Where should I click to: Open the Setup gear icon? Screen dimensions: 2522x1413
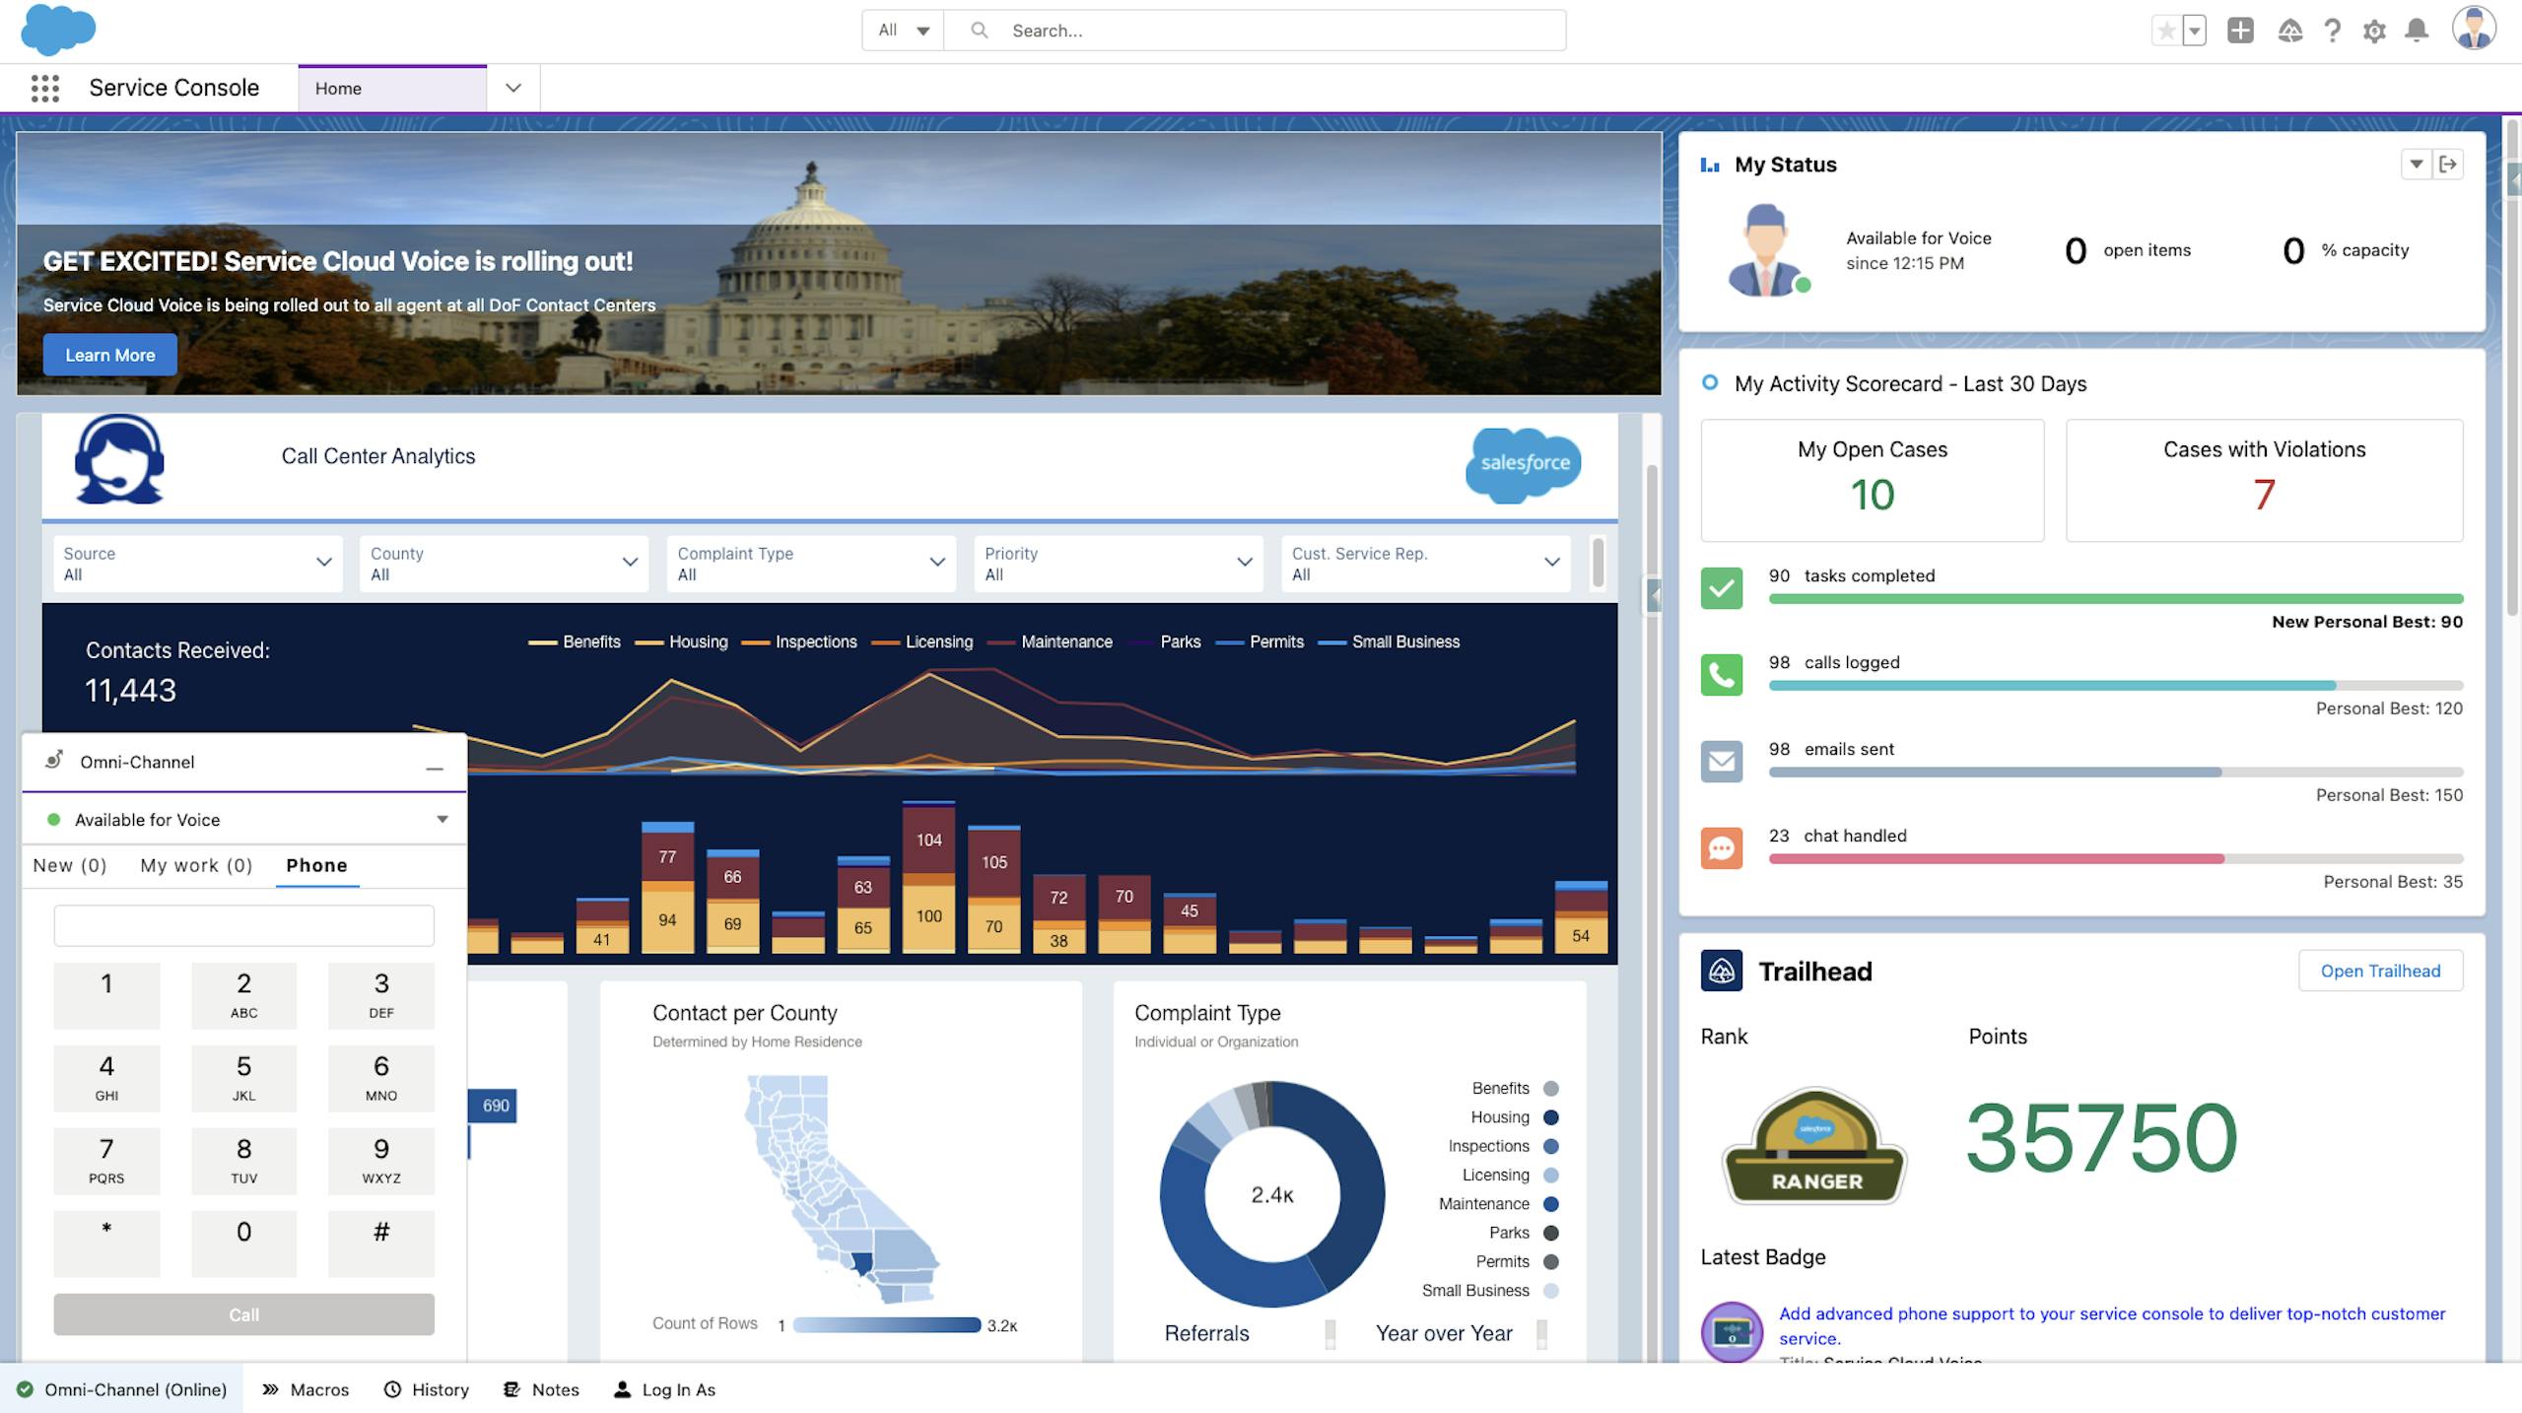[2374, 32]
